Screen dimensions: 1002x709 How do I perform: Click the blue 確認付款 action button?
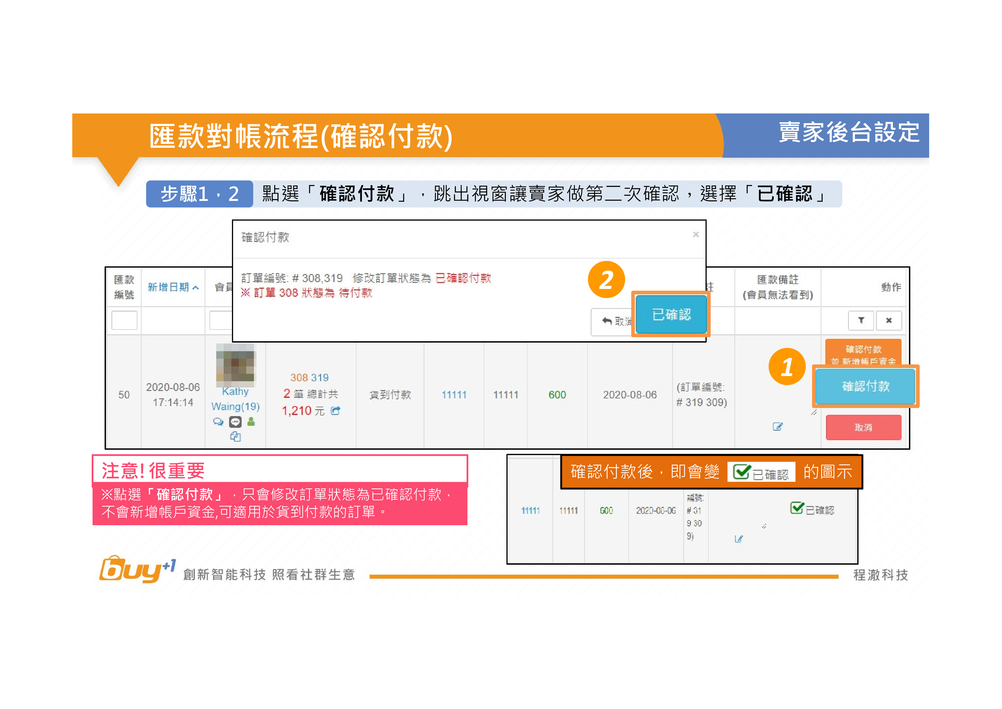[x=865, y=386]
